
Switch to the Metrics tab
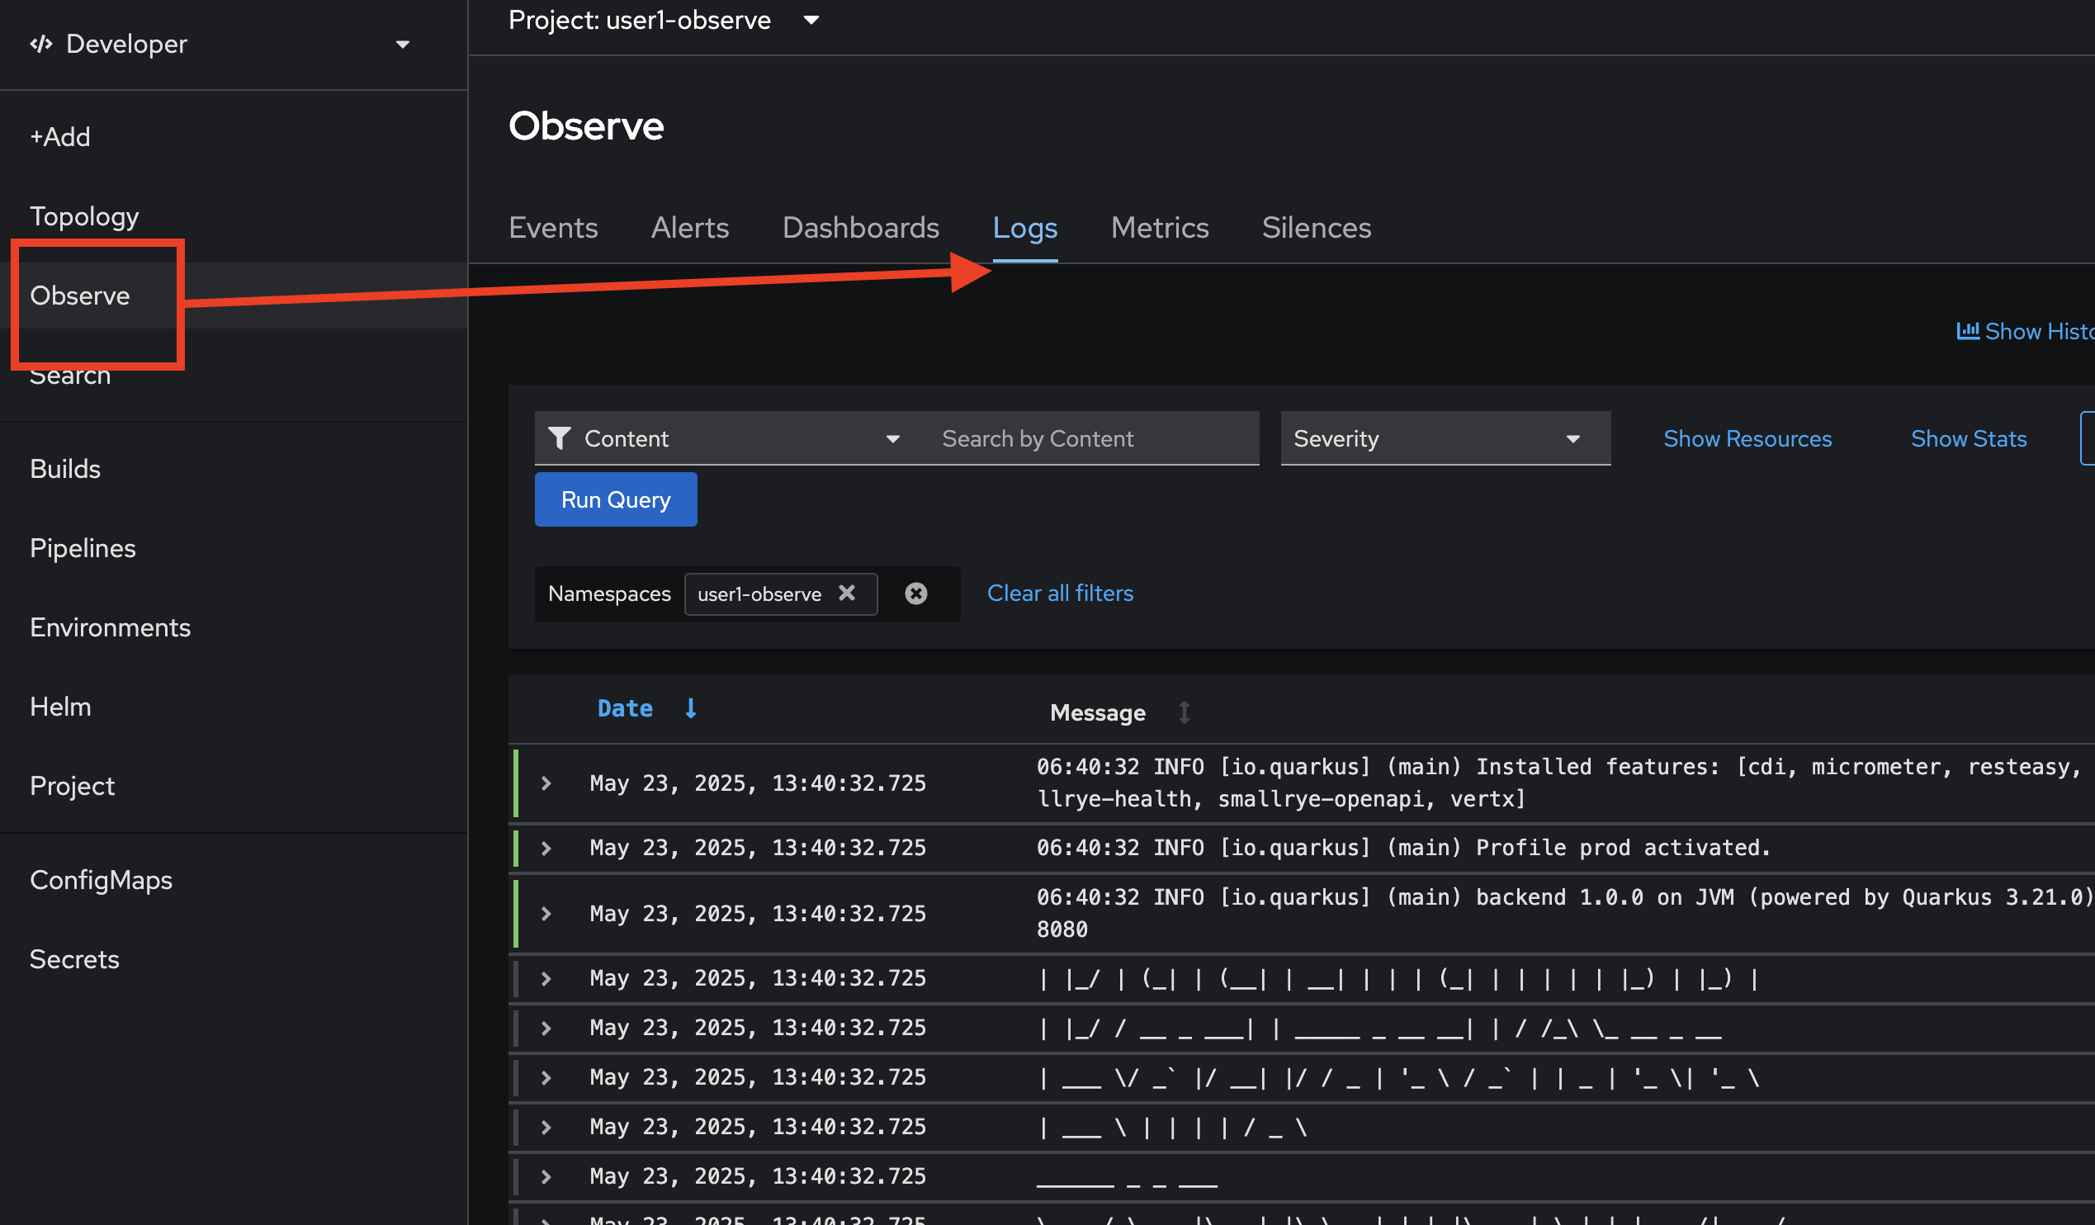1160,227
